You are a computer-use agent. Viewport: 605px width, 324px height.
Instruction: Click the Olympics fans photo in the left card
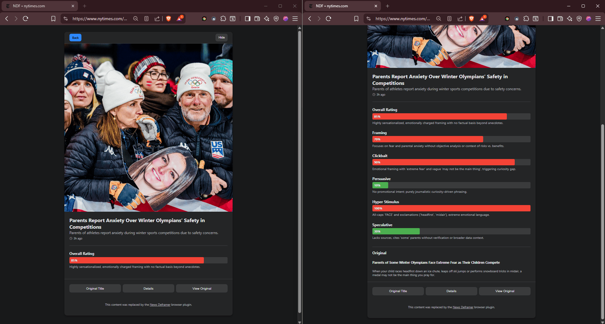coord(148,127)
